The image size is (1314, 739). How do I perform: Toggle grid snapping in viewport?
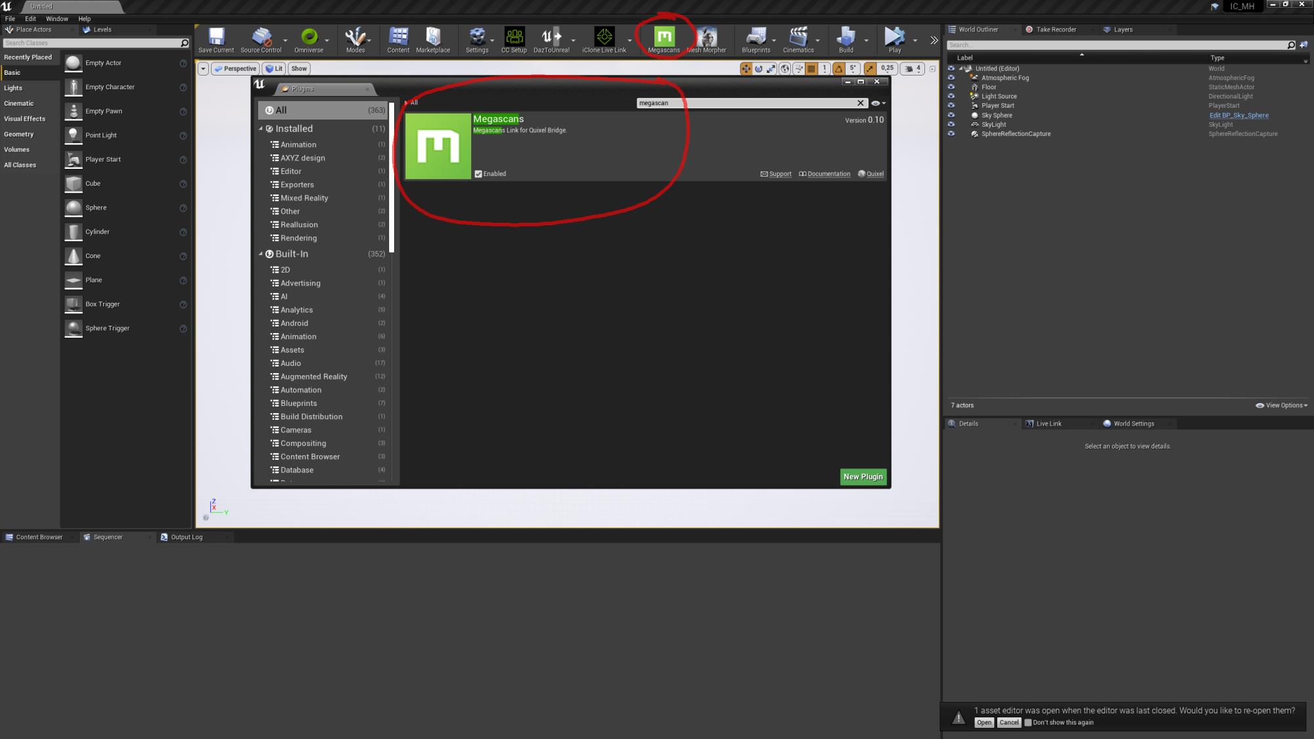(x=811, y=68)
